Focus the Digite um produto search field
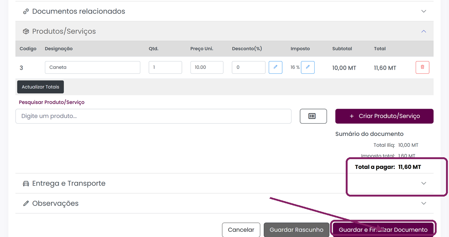 coord(153,116)
